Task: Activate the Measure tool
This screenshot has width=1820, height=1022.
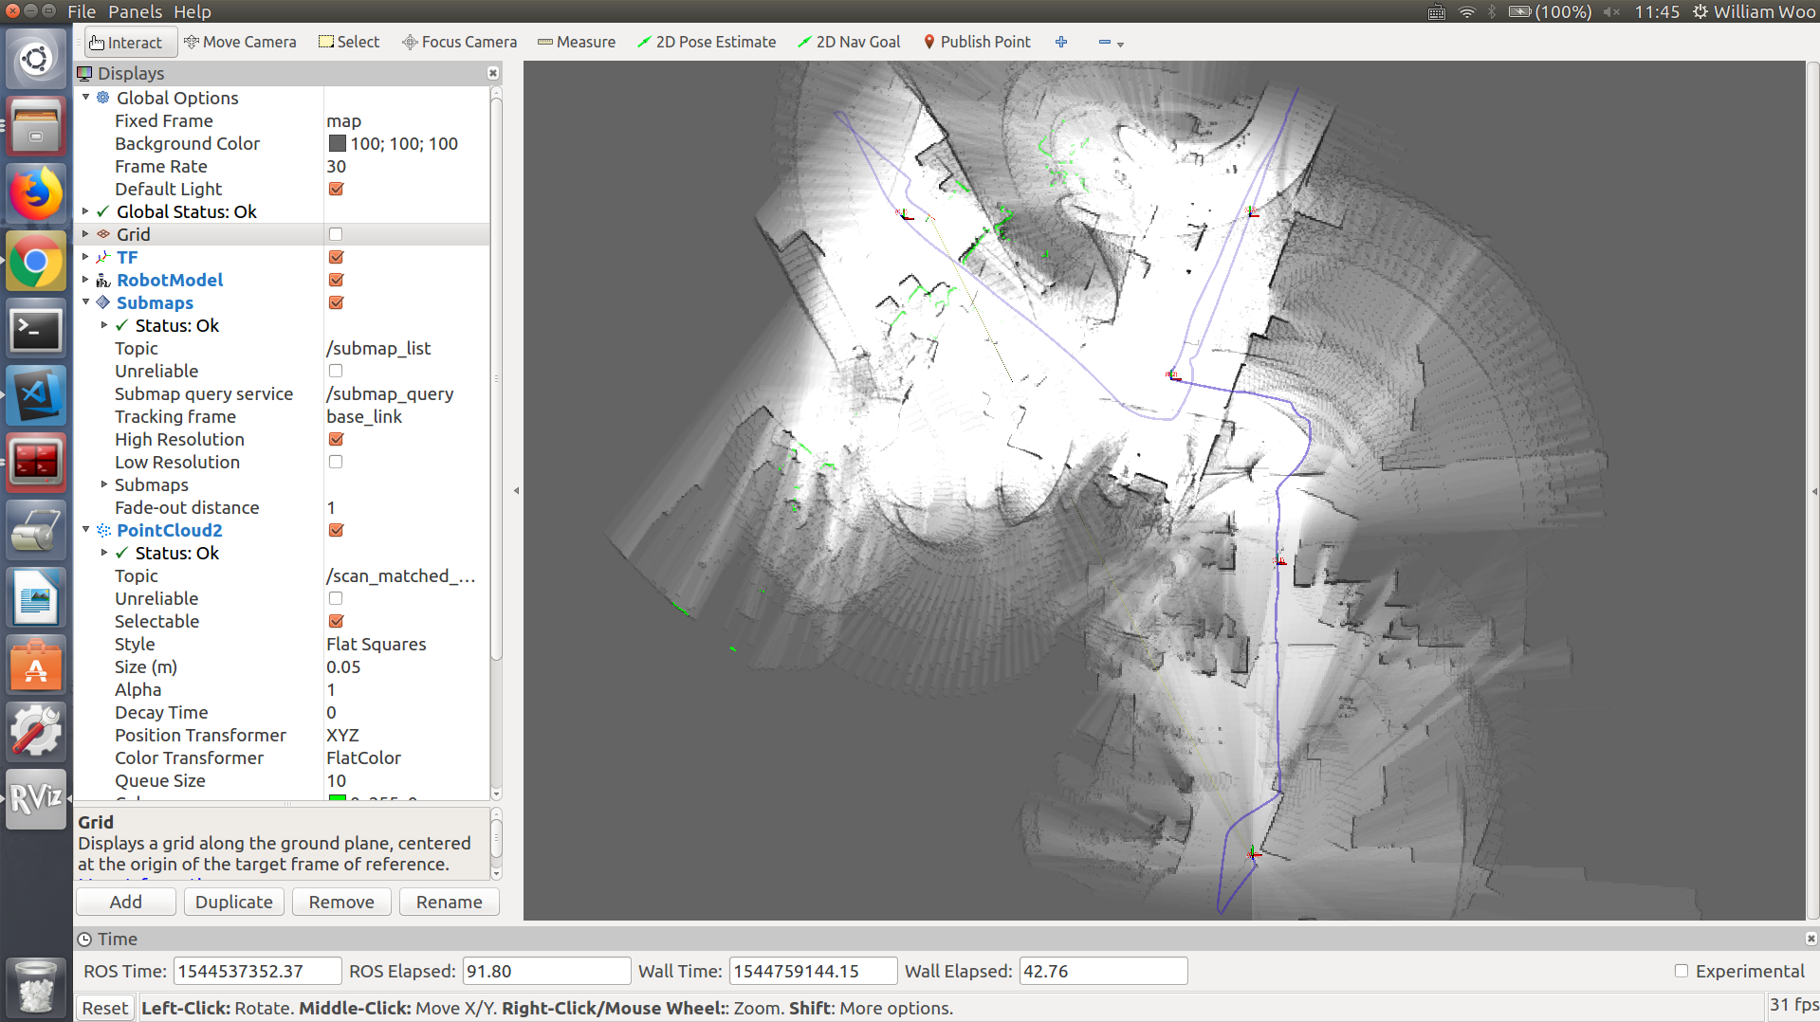Action: tap(576, 42)
